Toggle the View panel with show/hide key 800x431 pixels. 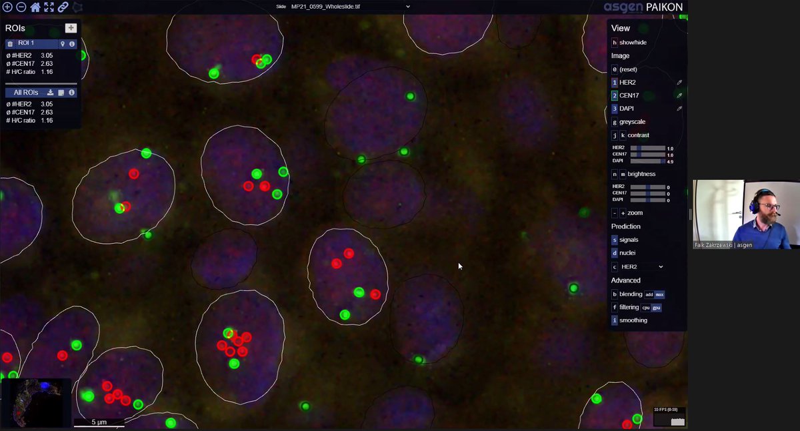tap(615, 43)
